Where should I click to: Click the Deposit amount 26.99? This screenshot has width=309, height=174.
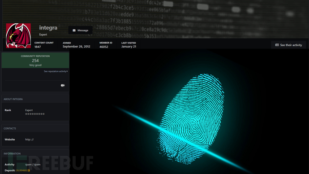21,170
